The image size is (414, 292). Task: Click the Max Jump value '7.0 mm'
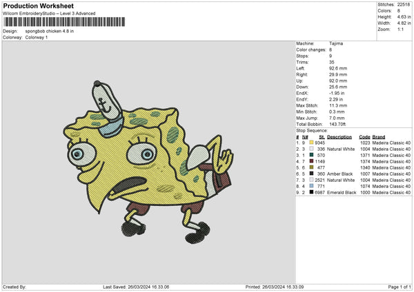tap(337, 118)
